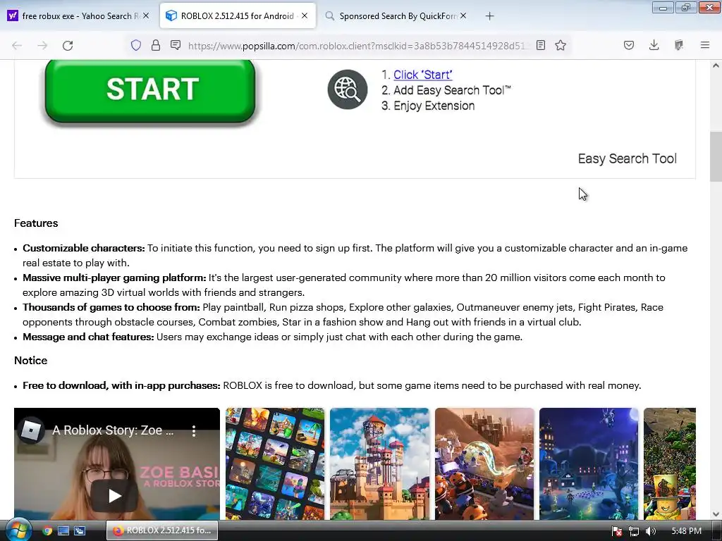The height and width of the screenshot is (541, 722).
Task: Toggle reader view for this page
Action: click(541, 45)
